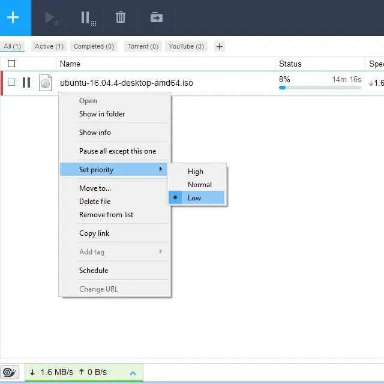Viewport: 384px width, 384px height.
Task: Expand the Add tag submenu arrow
Action: (x=160, y=251)
